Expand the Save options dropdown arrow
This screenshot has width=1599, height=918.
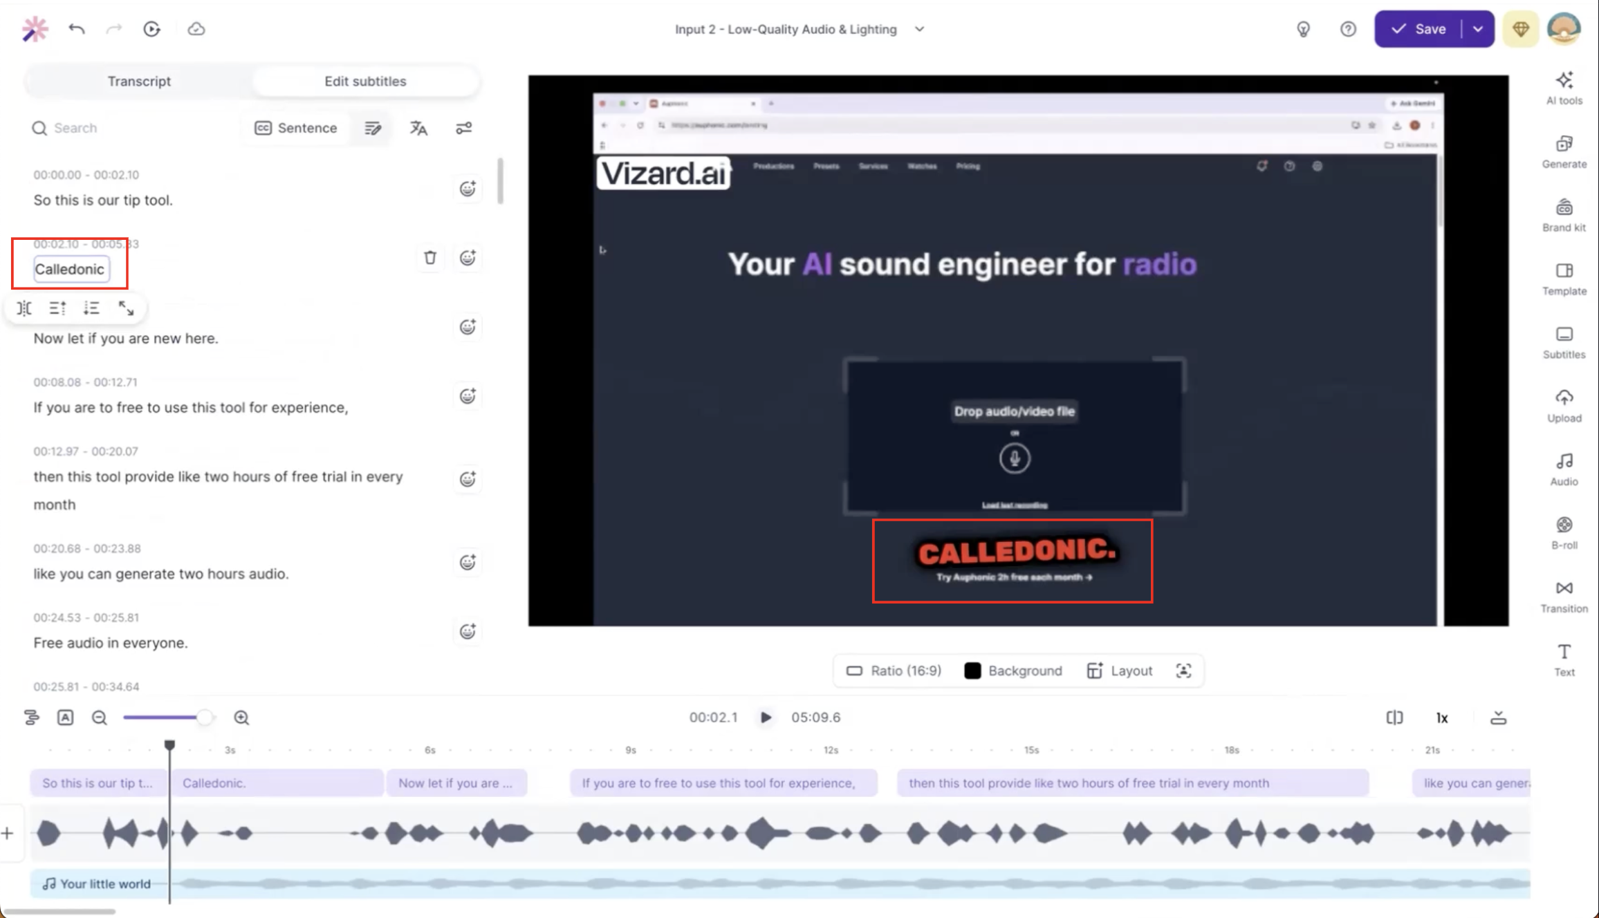click(x=1478, y=29)
